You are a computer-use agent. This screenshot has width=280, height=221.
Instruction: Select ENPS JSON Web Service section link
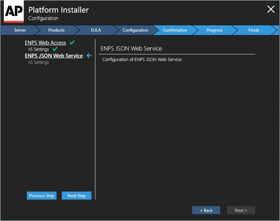[x=54, y=56]
